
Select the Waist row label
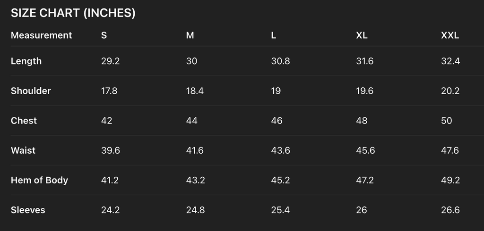click(x=23, y=150)
